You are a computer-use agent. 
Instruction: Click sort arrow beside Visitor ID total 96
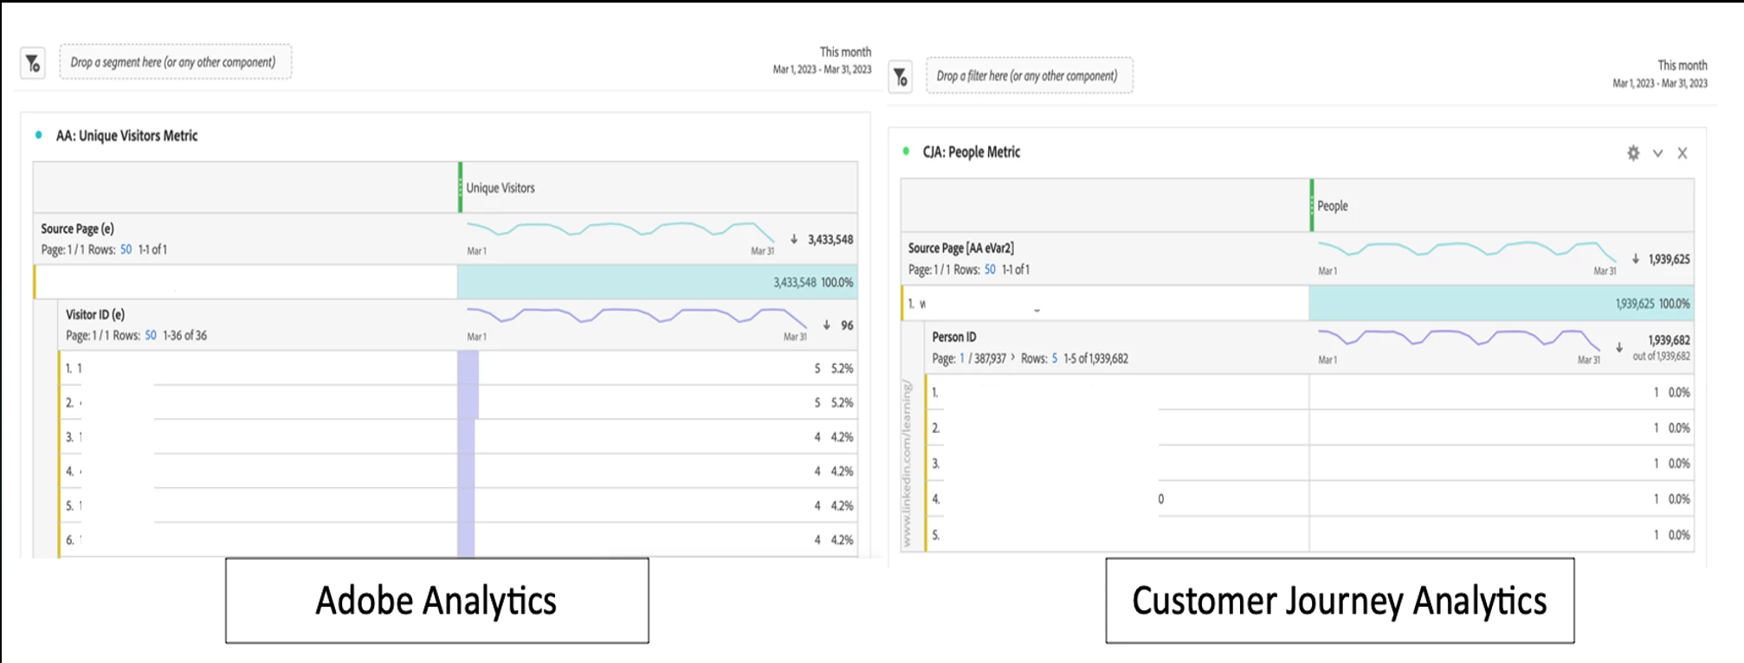[827, 325]
